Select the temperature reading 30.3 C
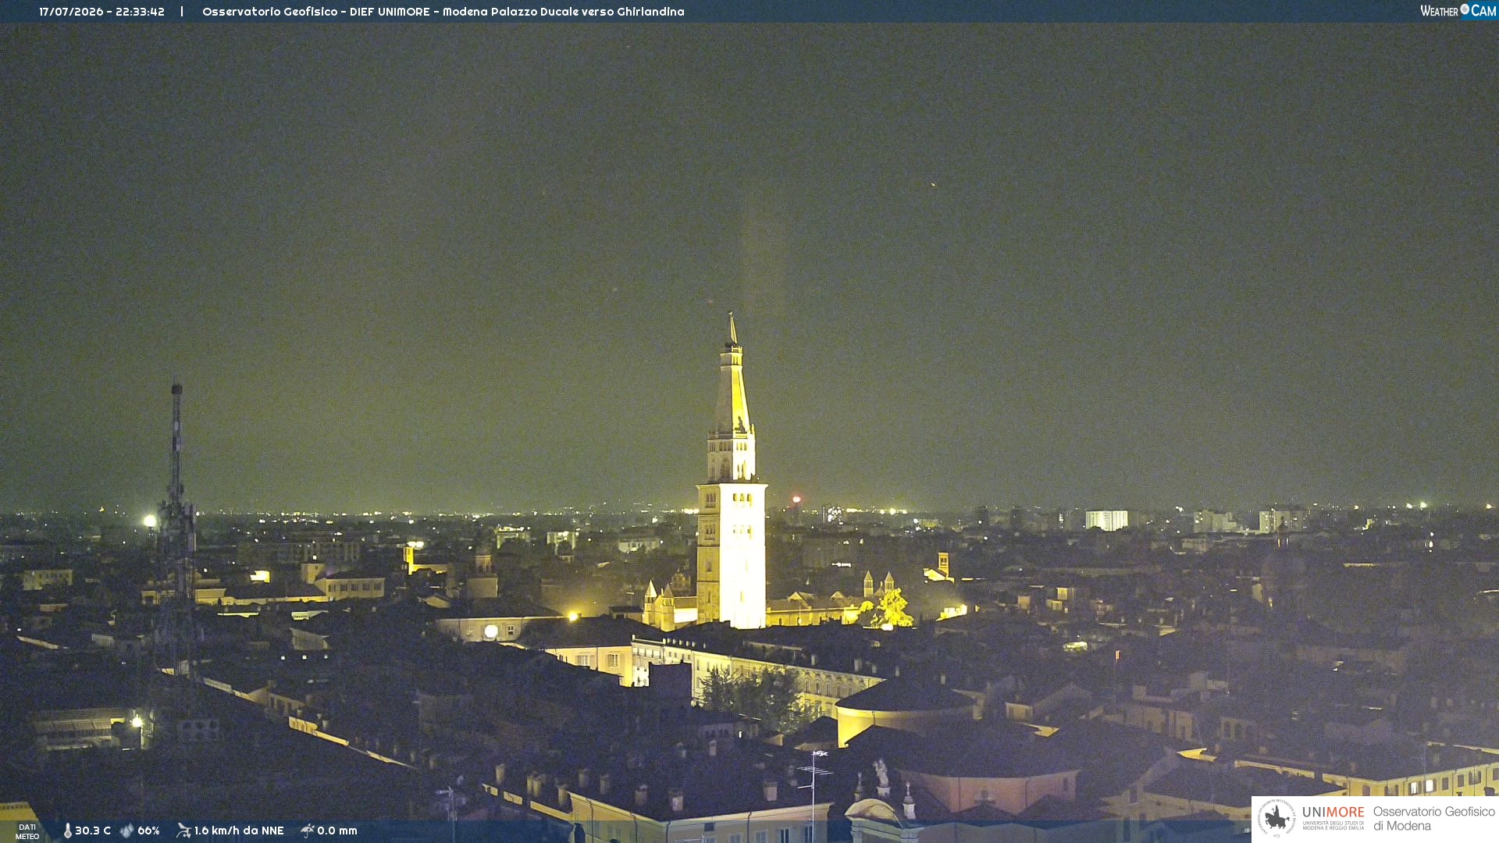Image resolution: width=1499 pixels, height=843 pixels. pos(93,831)
